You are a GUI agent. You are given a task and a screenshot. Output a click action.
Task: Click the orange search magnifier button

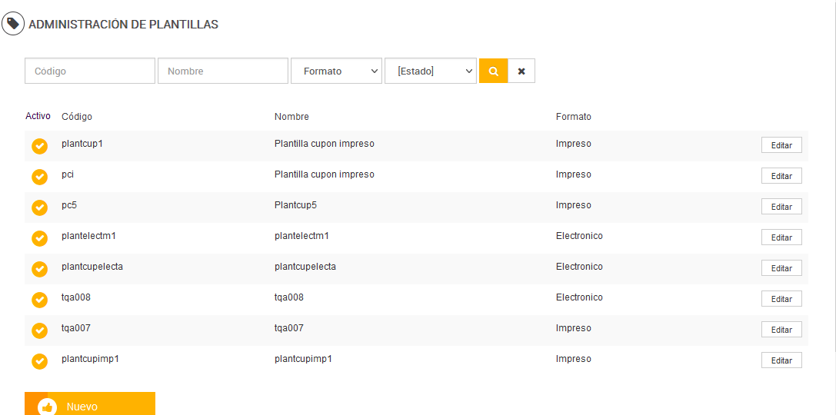[x=493, y=71]
